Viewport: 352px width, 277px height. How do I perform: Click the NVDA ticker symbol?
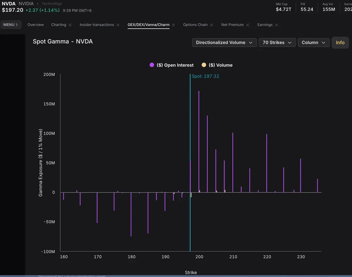pyautogui.click(x=9, y=4)
